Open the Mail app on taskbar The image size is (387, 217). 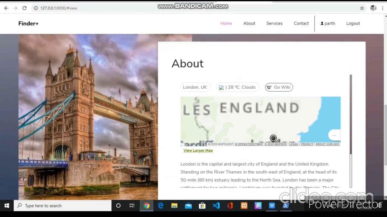pos(188,206)
